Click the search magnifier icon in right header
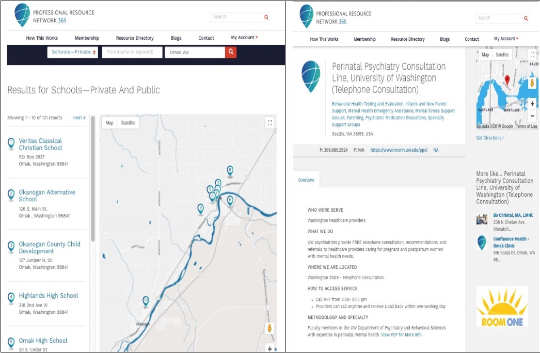This screenshot has width=540, height=353. (x=526, y=18)
